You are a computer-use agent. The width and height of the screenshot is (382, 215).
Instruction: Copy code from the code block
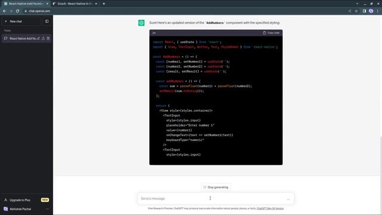click(x=271, y=33)
